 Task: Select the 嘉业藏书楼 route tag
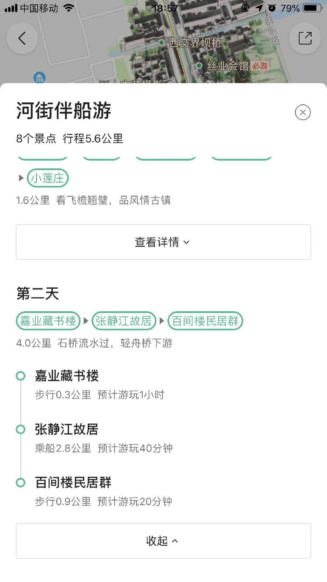click(48, 321)
